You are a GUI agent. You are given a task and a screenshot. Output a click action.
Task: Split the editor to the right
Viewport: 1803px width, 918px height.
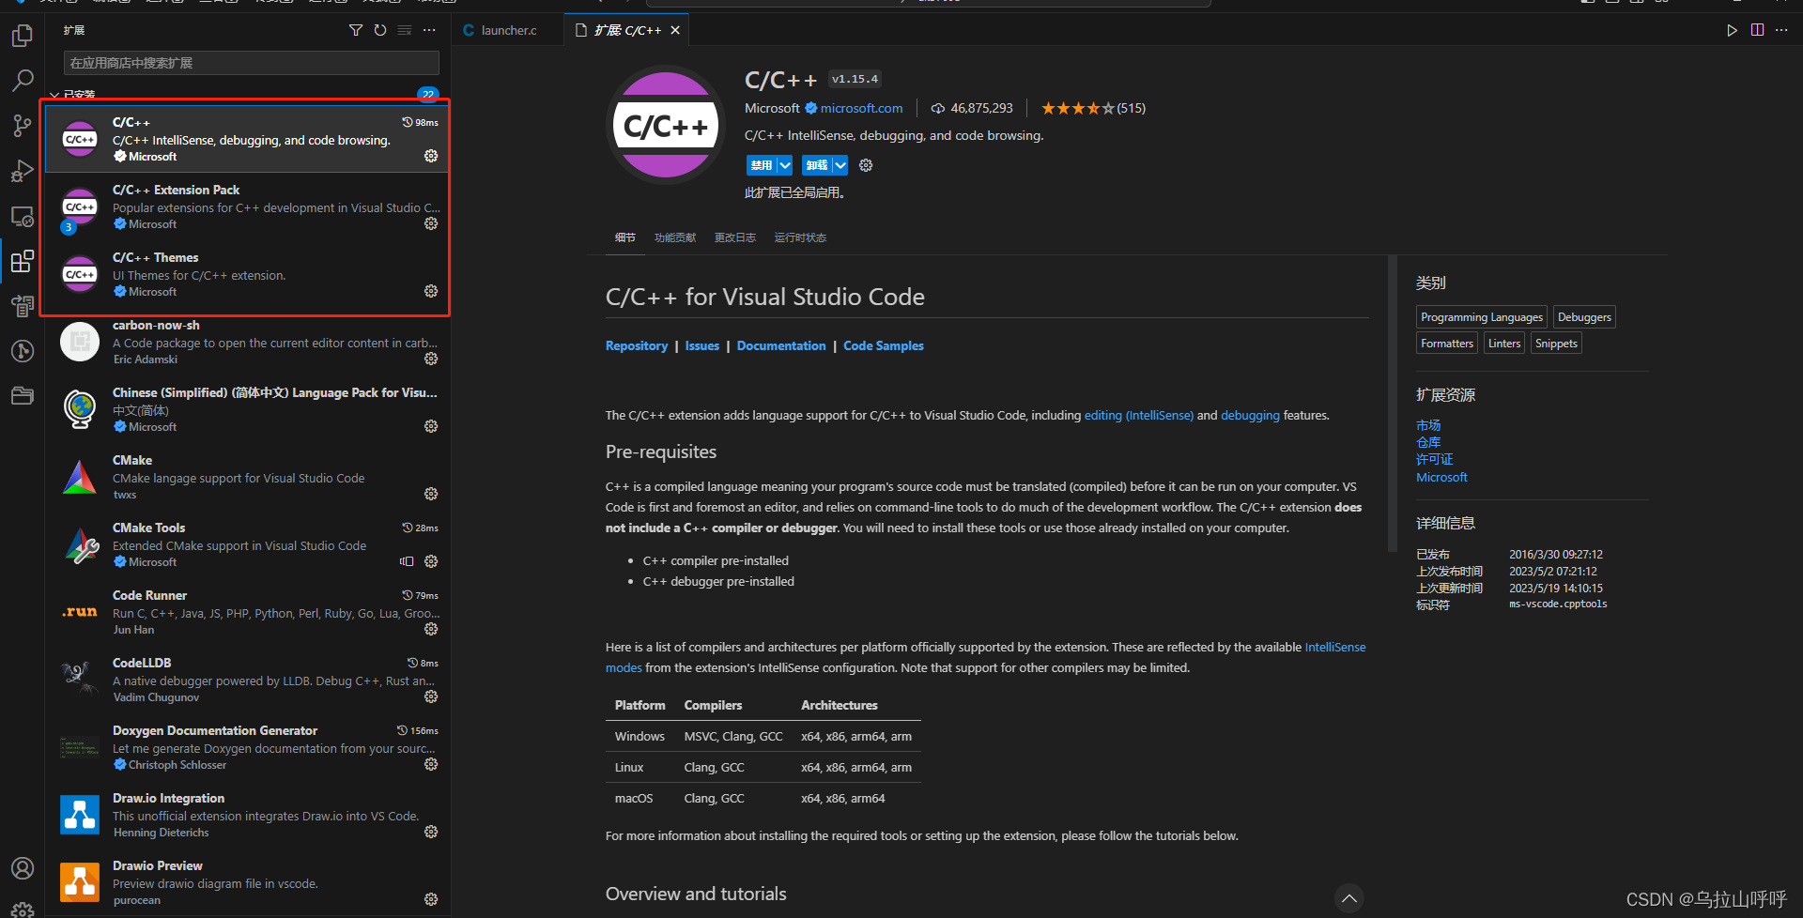(1757, 31)
